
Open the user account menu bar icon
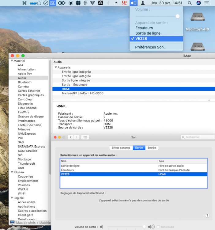click(143, 3)
